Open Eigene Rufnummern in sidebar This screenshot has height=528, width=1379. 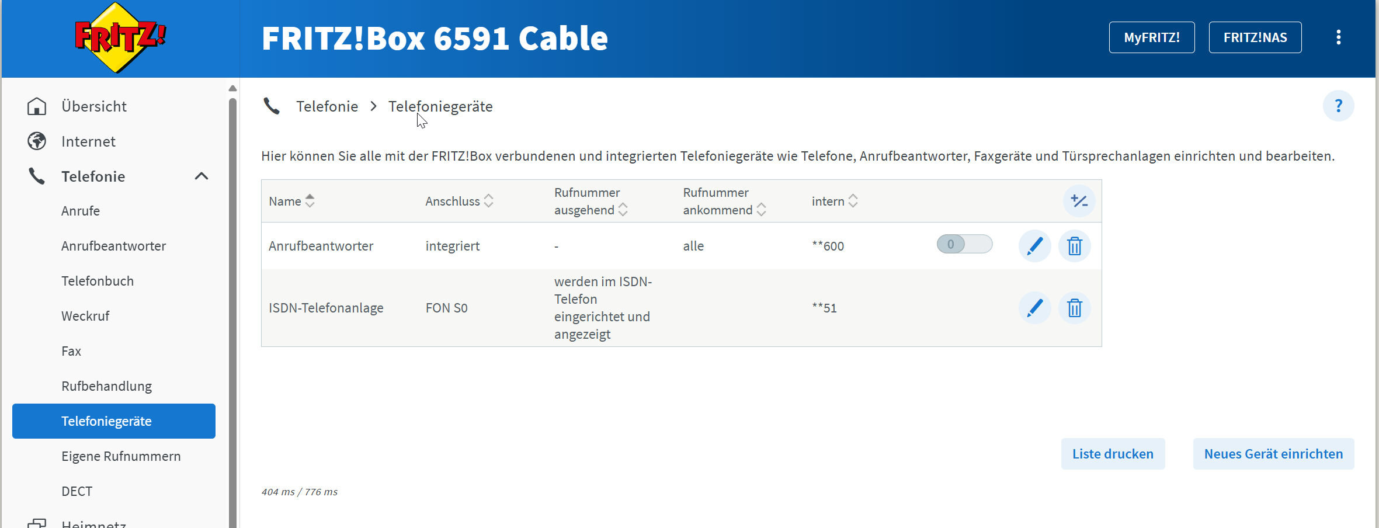click(121, 456)
